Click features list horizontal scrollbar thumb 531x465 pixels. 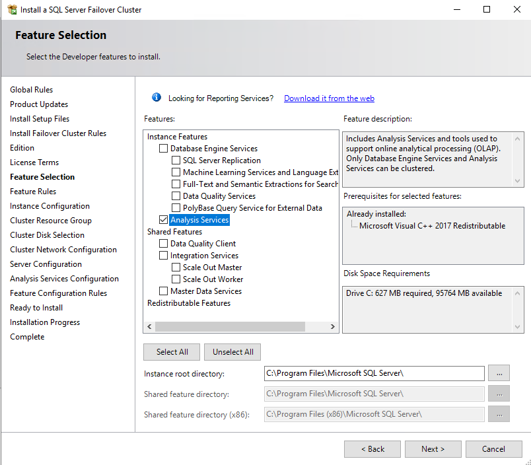(230, 326)
